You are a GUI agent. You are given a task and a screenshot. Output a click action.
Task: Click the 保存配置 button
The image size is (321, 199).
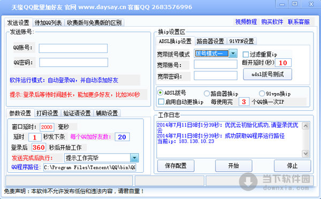click(175, 166)
